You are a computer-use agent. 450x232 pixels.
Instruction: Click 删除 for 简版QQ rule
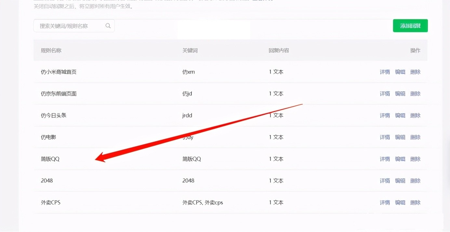[415, 159]
